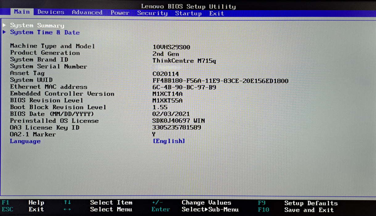Click the OA2.1 Marker label
Screen dimensions: 376x216
tap(33, 135)
